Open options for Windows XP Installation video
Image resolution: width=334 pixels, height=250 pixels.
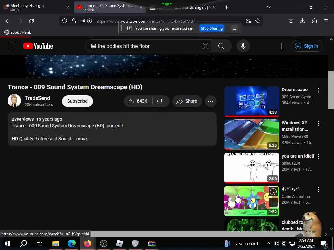click(x=318, y=123)
